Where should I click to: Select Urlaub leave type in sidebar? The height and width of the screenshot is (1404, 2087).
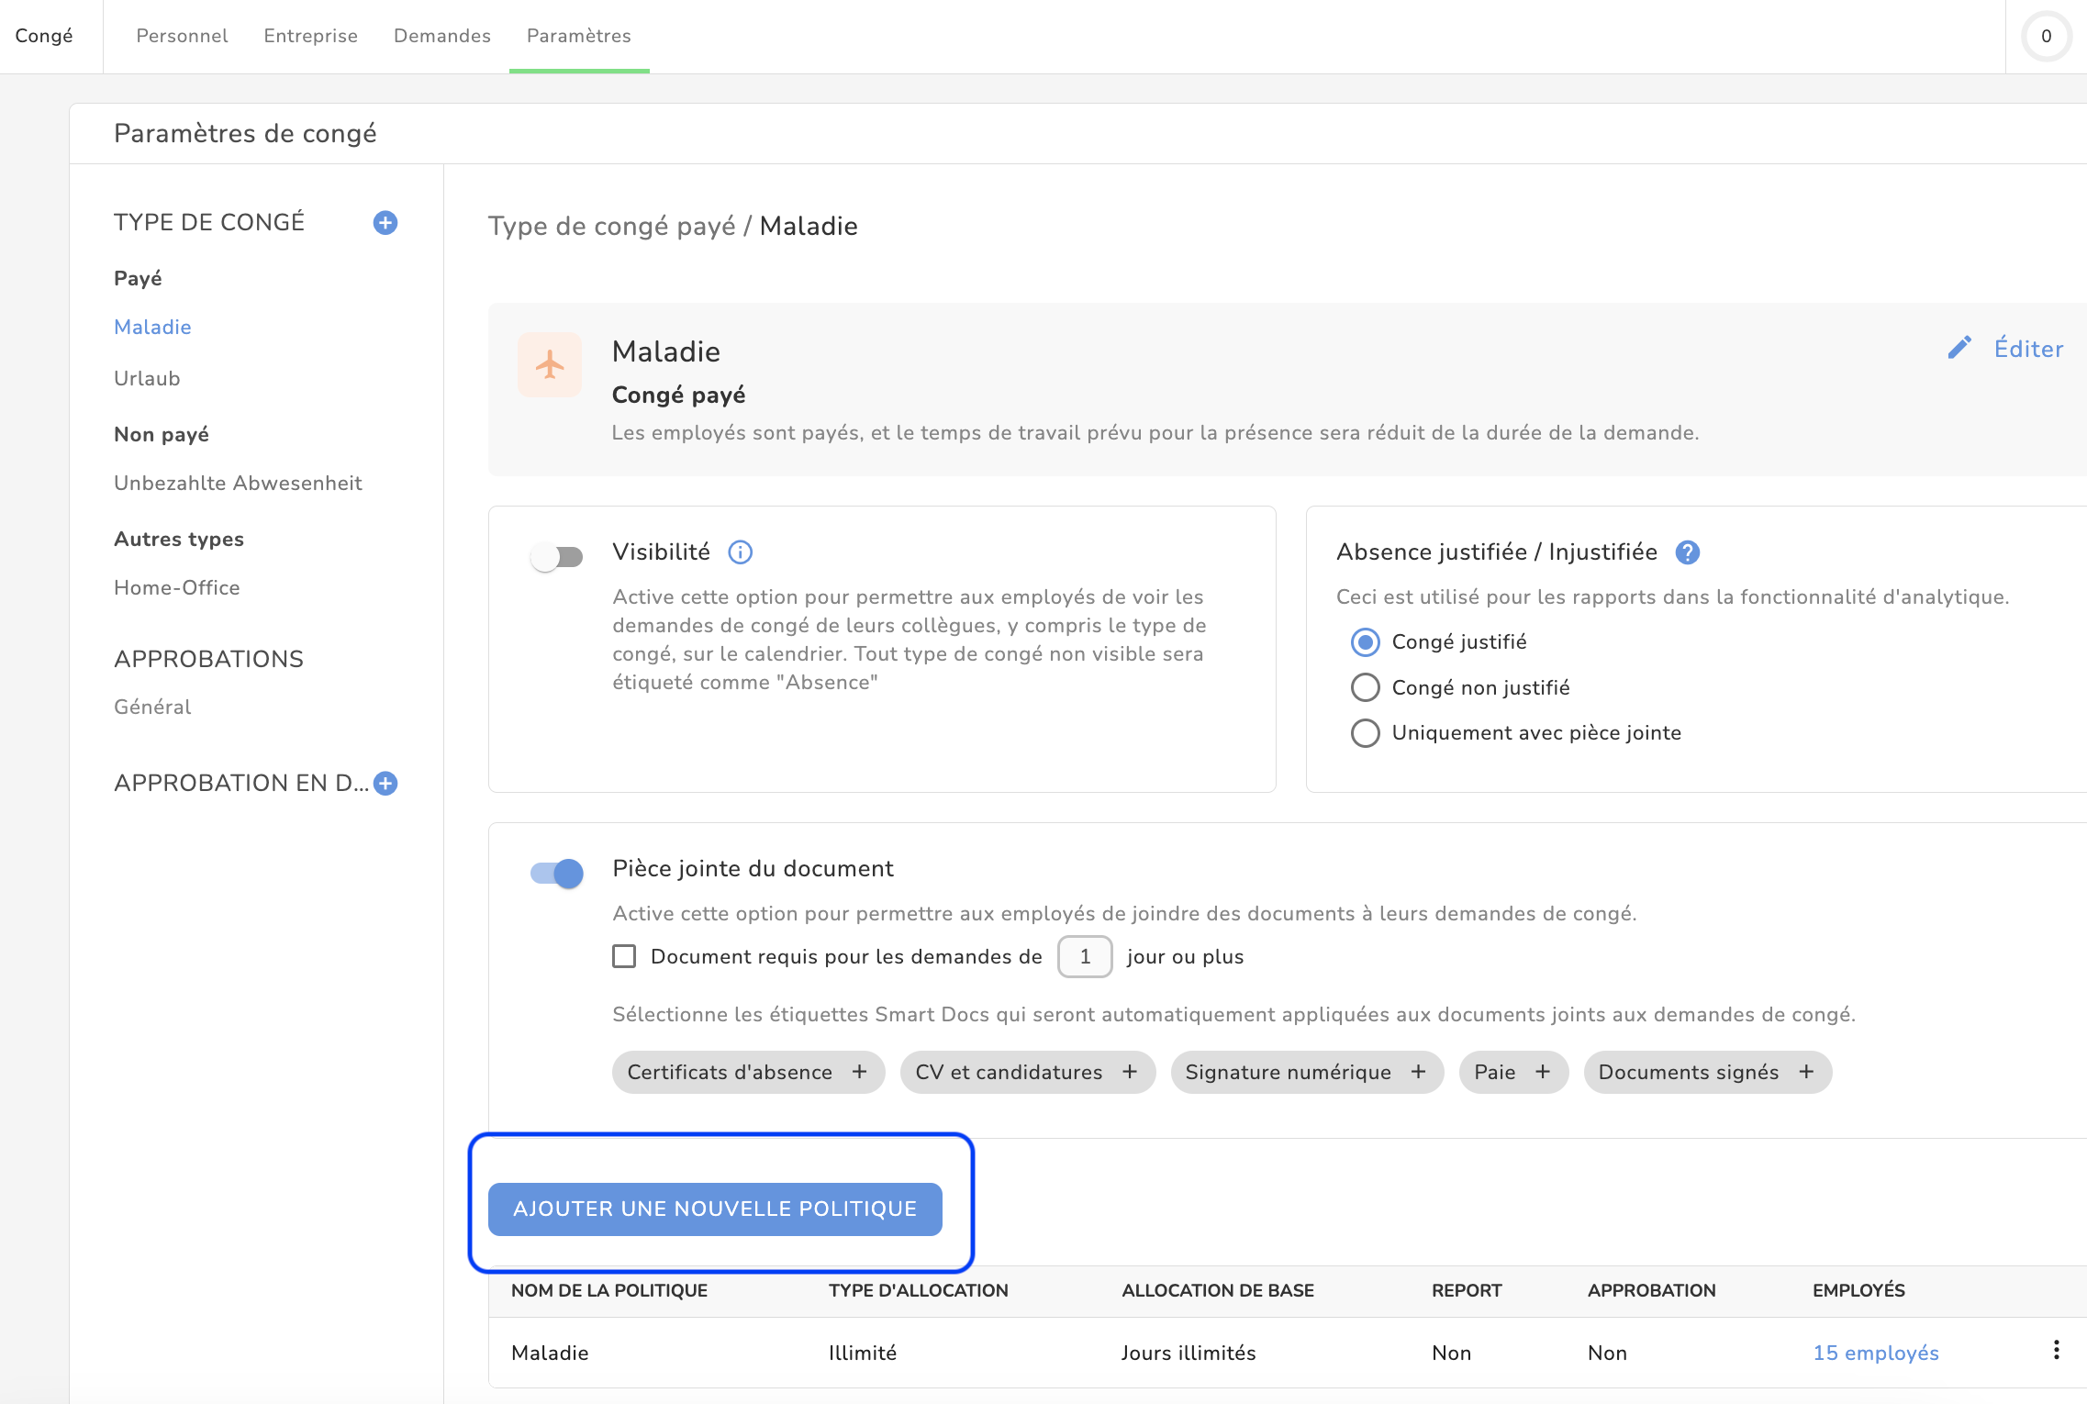pyautogui.click(x=147, y=378)
